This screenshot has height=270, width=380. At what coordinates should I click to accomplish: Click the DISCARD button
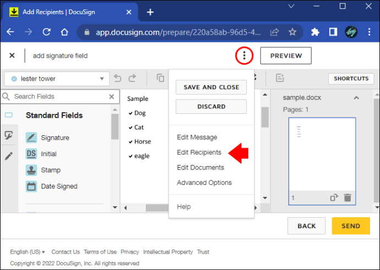tap(211, 107)
